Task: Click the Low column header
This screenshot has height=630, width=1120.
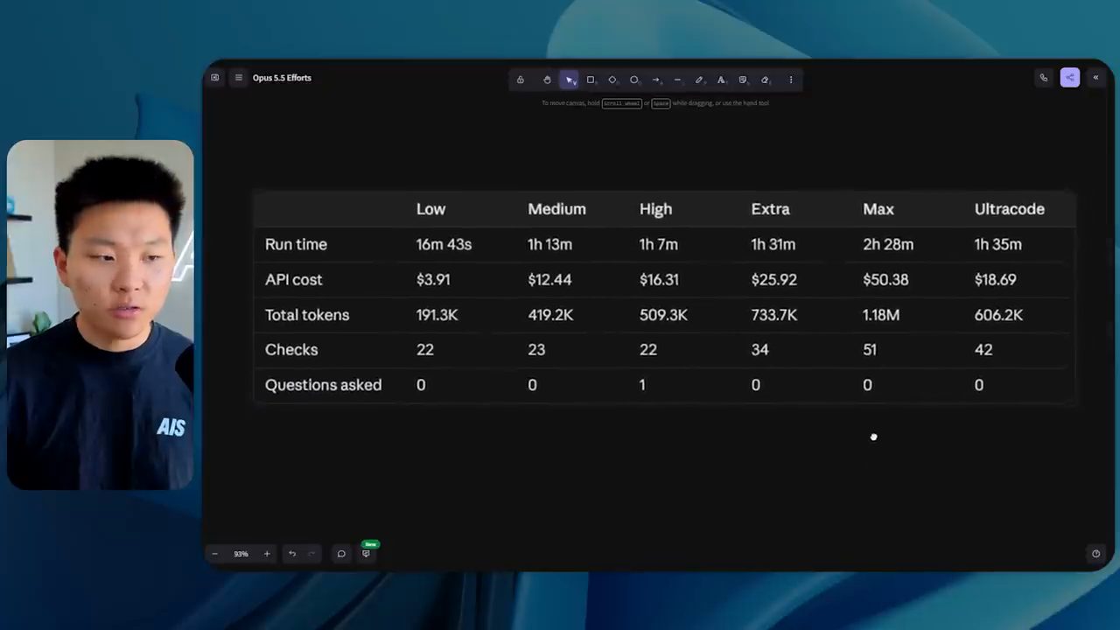Action: click(x=430, y=209)
